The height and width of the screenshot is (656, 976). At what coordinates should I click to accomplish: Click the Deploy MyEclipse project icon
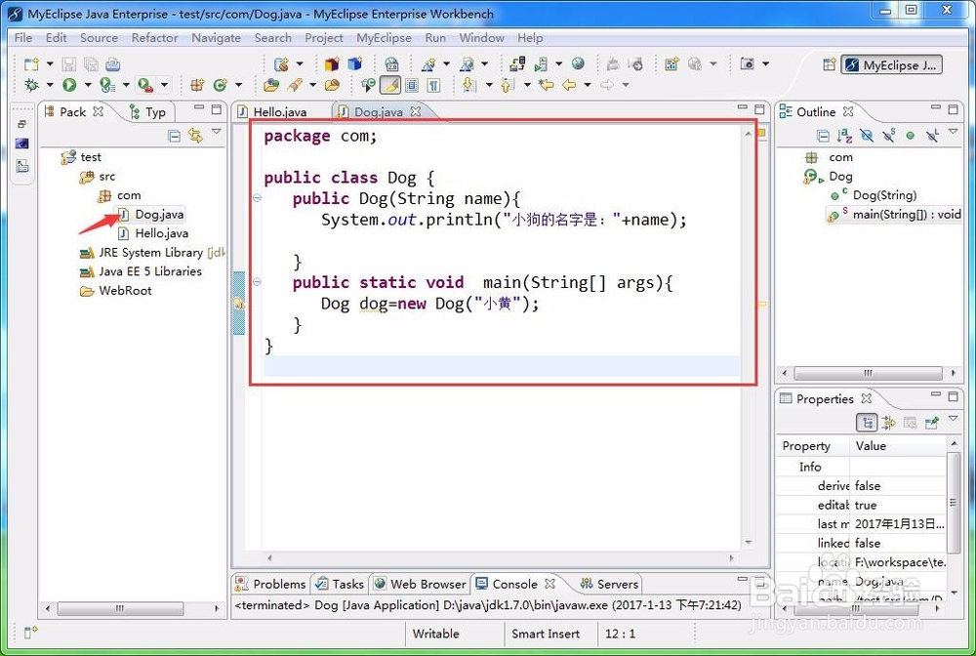coord(516,64)
